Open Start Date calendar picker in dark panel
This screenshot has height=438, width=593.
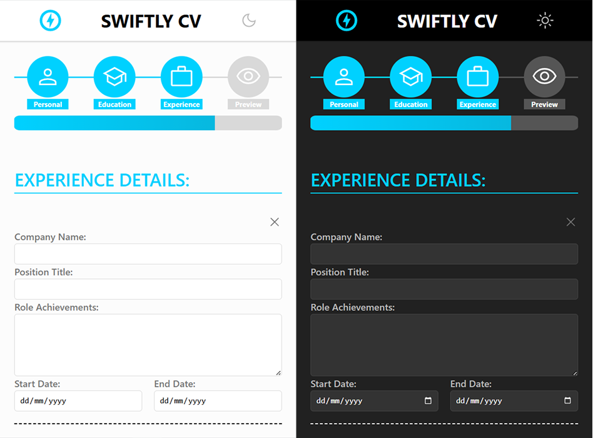point(428,400)
